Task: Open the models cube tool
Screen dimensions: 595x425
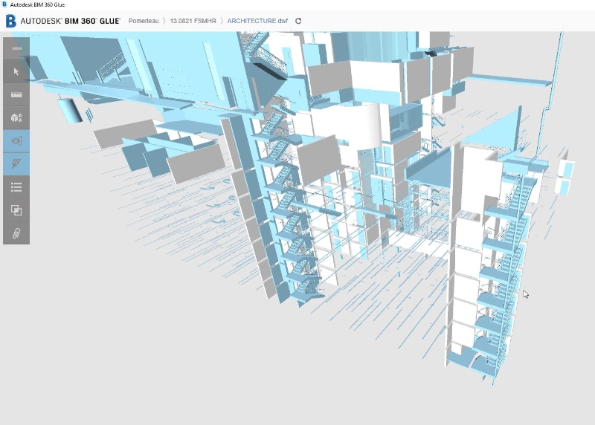Action: pos(16,118)
